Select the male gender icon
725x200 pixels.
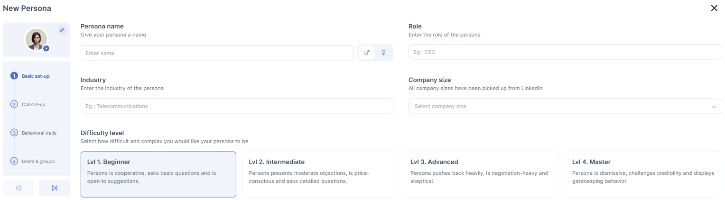(x=367, y=53)
